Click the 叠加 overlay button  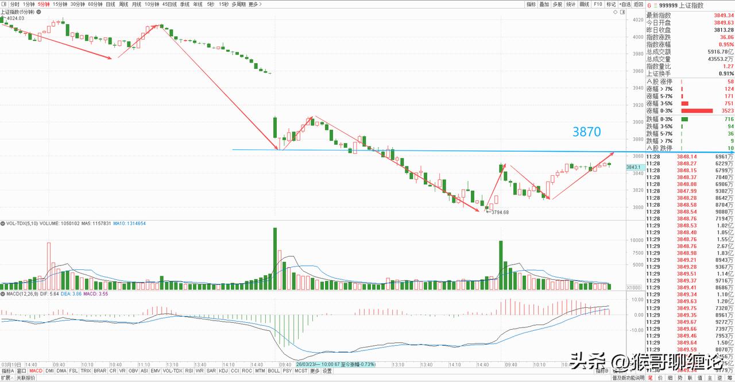click(544, 4)
